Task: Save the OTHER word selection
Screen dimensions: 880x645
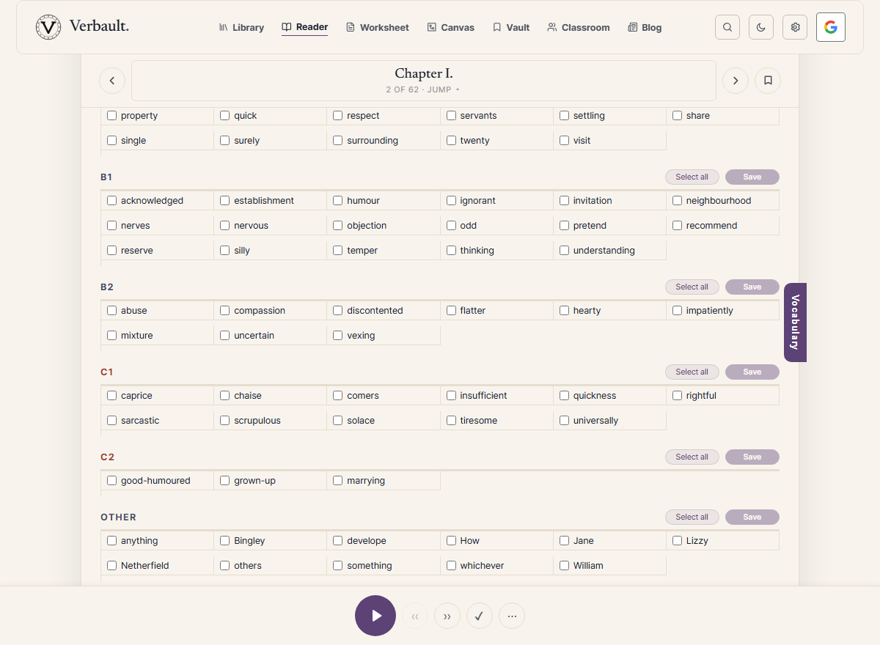Action: pyautogui.click(x=752, y=517)
